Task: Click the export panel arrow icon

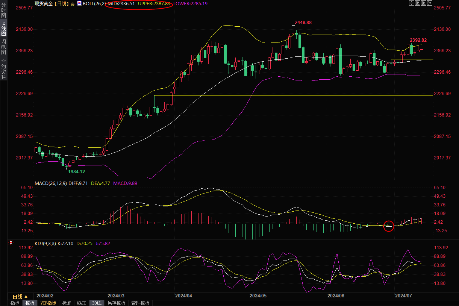Action: pos(430,3)
